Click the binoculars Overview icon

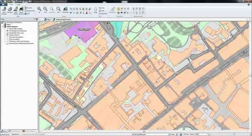pos(65,10)
